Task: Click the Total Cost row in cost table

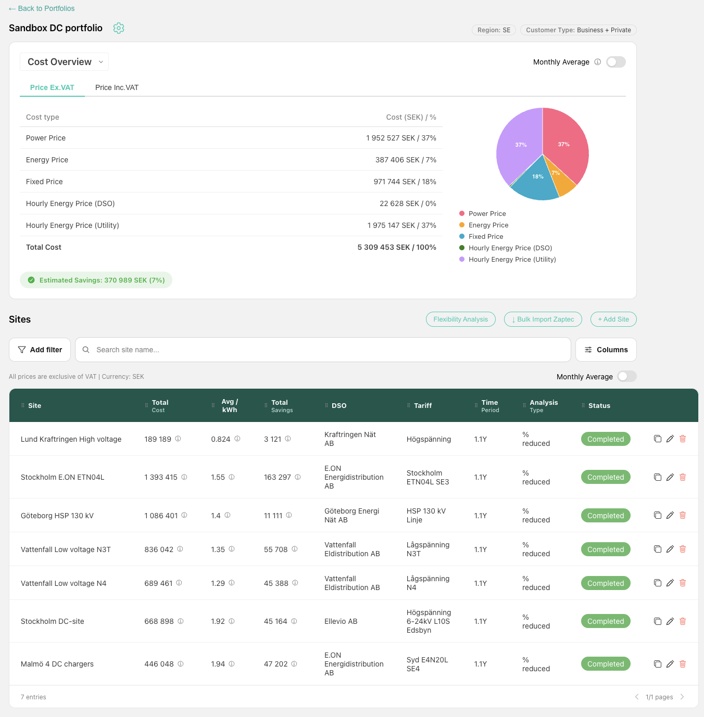Action: tap(231, 247)
